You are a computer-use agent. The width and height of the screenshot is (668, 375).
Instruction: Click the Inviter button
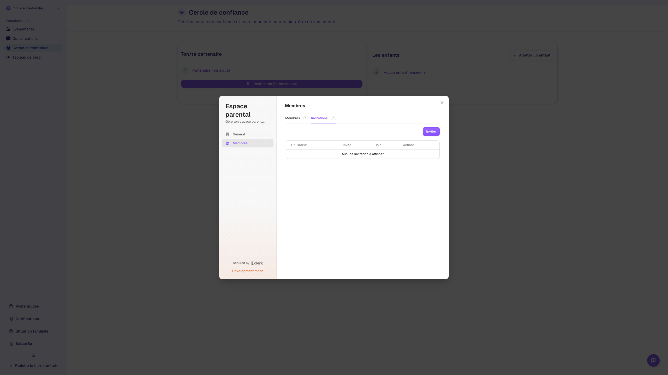coord(431,131)
